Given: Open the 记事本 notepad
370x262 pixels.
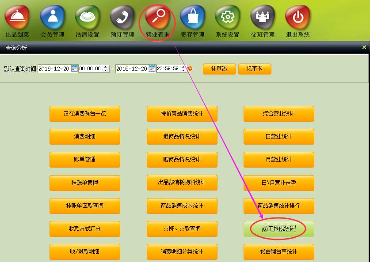Looking at the screenshot, I should 255,69.
